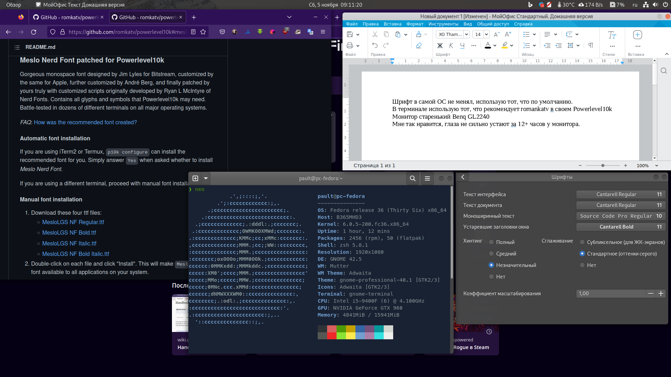Click the Firefox reload page icon
The height and width of the screenshot is (377, 671).
(x=34, y=32)
